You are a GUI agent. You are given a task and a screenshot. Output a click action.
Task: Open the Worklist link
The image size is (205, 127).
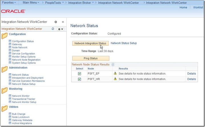[198, 7]
